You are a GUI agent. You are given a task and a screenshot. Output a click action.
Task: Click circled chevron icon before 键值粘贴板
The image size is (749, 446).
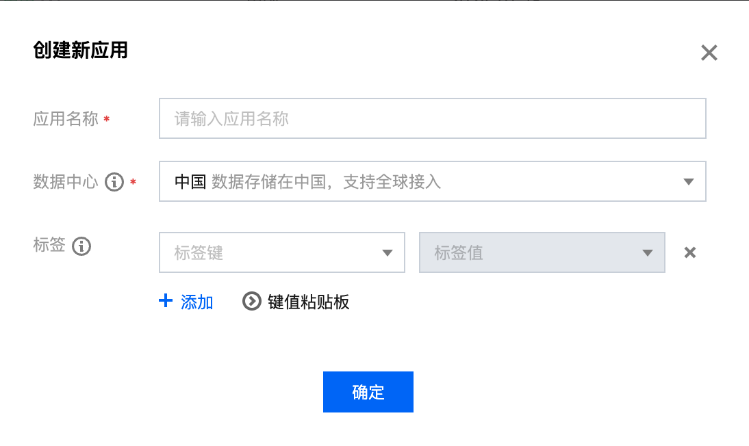point(252,302)
